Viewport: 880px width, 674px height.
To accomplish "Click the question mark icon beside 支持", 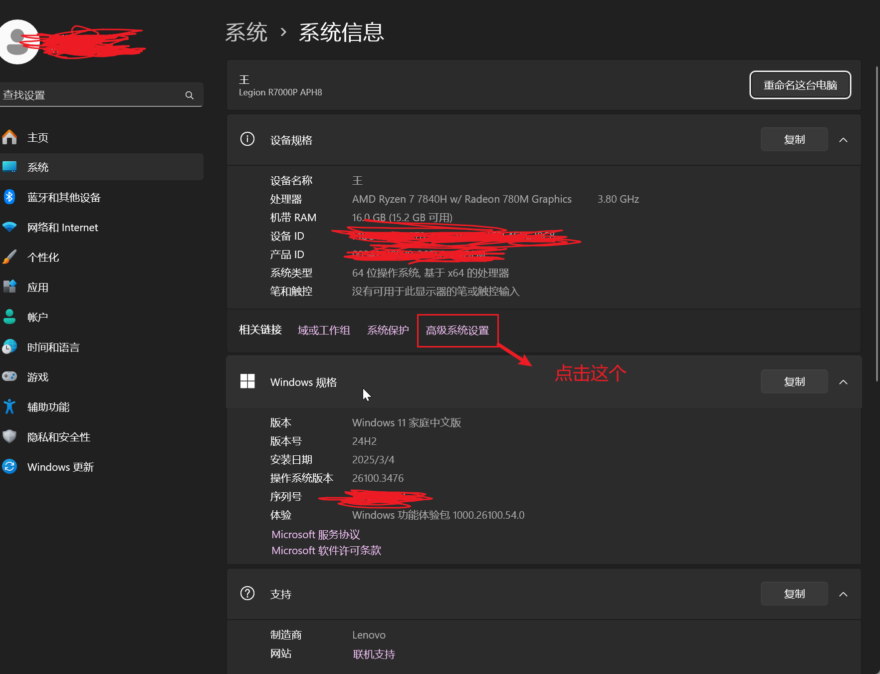I will pos(247,593).
